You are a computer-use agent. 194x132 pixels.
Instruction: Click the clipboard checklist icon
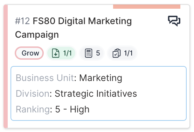coord(116,53)
